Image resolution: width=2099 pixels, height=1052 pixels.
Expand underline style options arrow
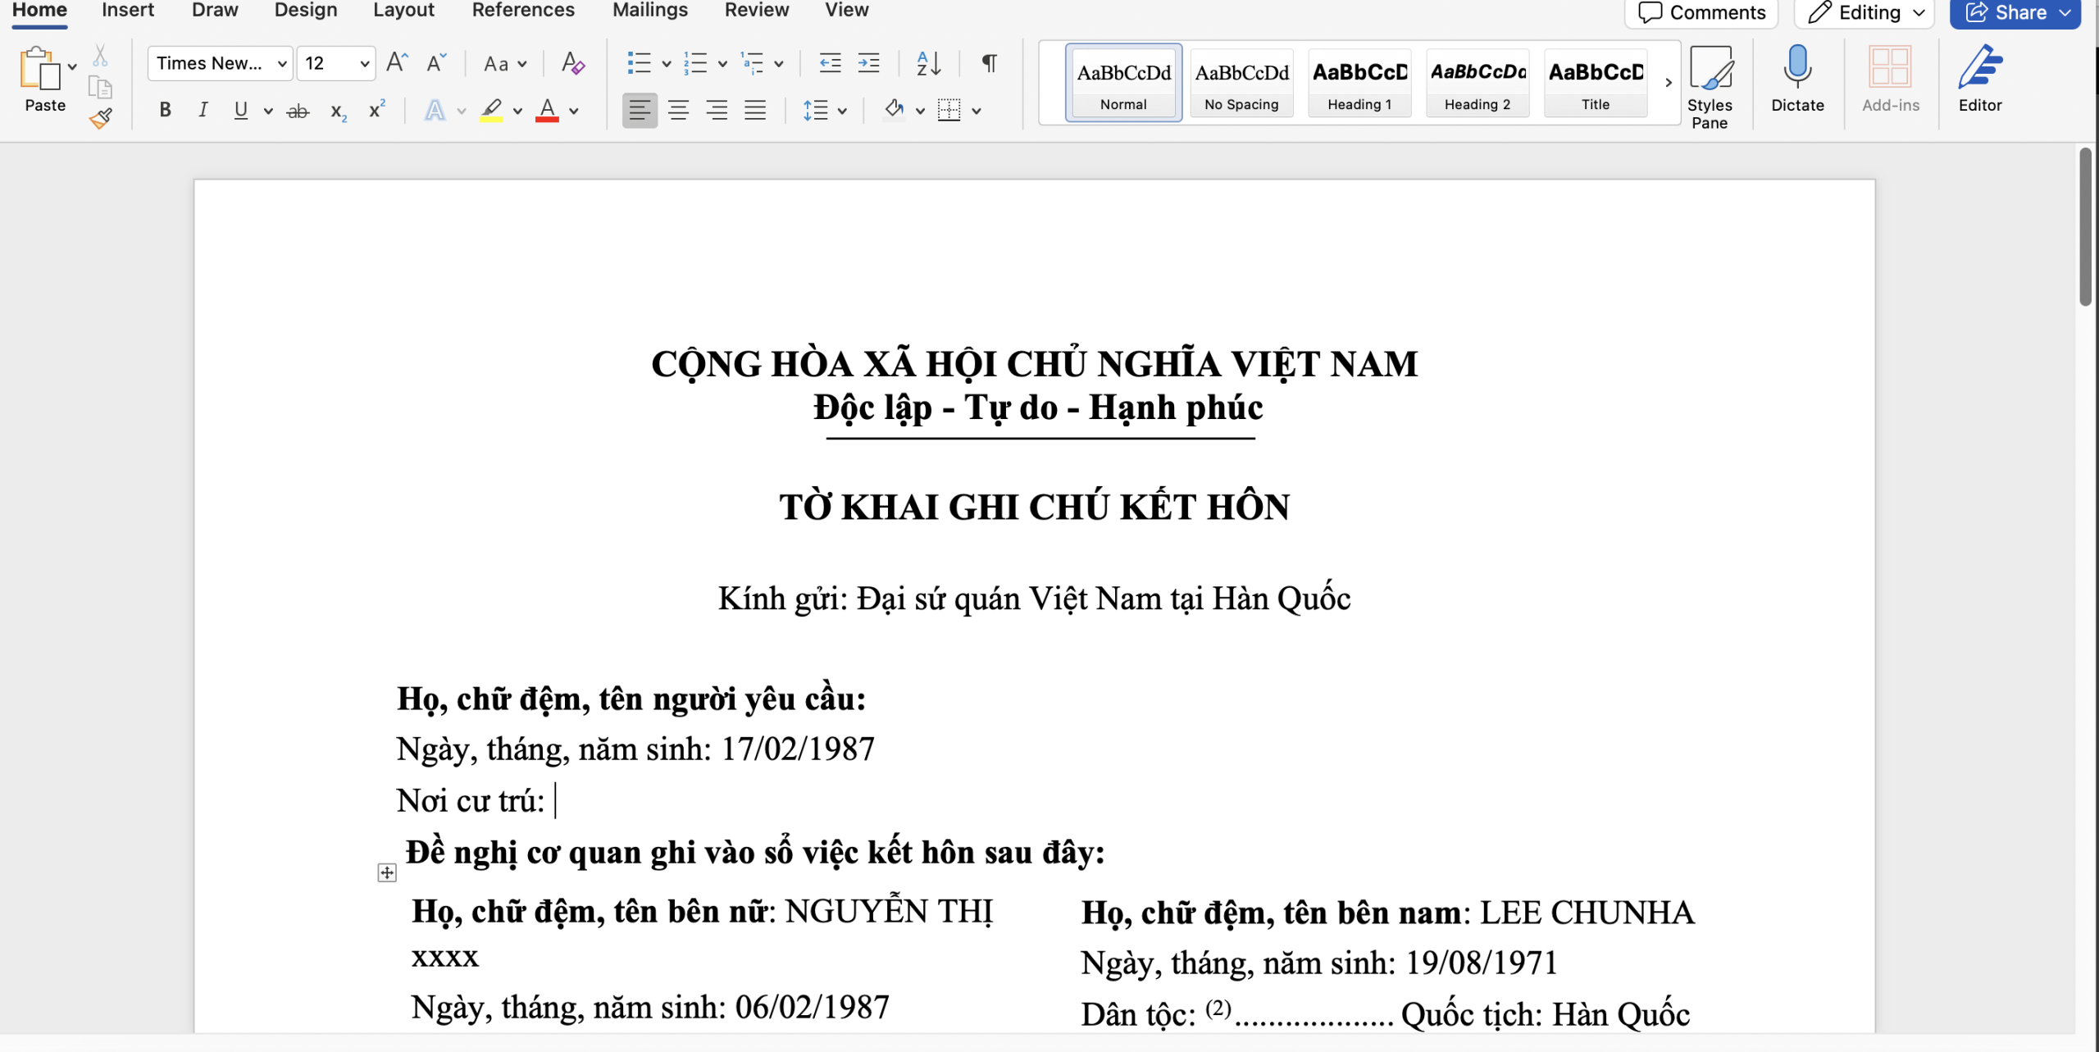coord(268,112)
